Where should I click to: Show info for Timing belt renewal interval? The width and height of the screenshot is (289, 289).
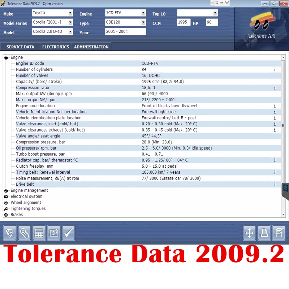tap(275, 172)
